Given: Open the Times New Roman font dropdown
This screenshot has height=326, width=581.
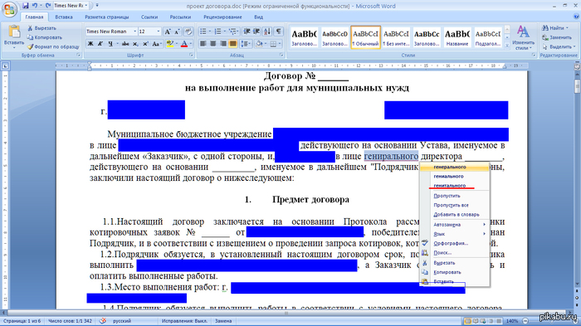Looking at the screenshot, I should pos(111,32).
